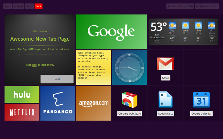This screenshot has height=139, width=223.
Task: Click Thursday's 70° high temperature
Action: 199,38
